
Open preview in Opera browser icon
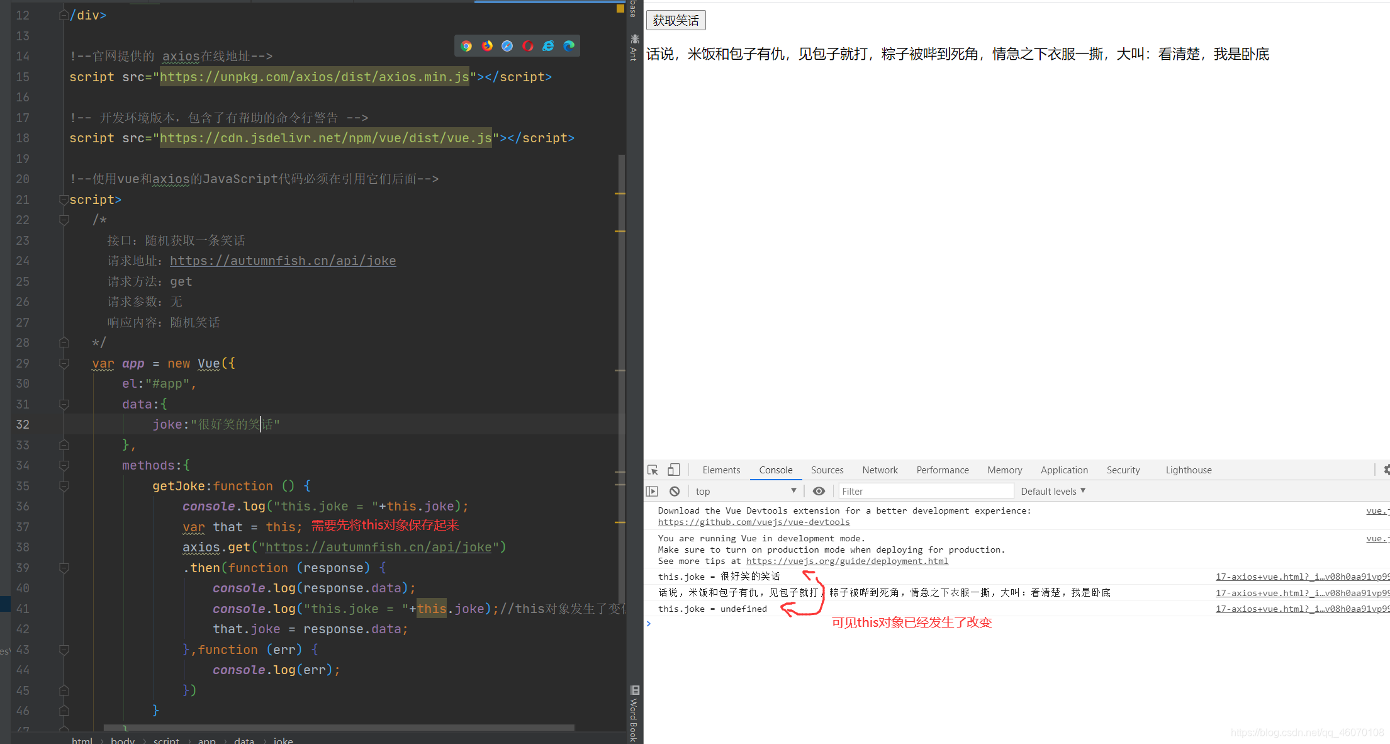click(x=528, y=46)
